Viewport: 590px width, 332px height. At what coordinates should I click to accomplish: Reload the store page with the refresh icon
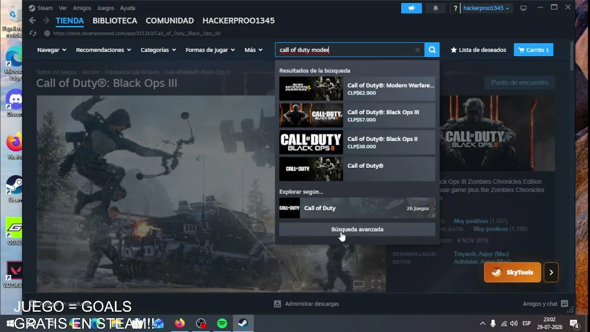coord(32,33)
